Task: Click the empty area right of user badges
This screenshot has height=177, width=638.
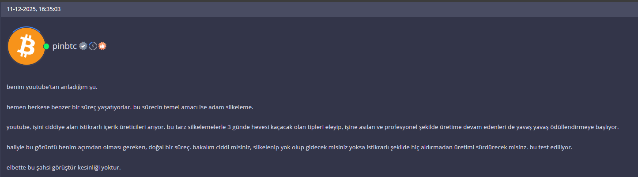Action: [371, 46]
